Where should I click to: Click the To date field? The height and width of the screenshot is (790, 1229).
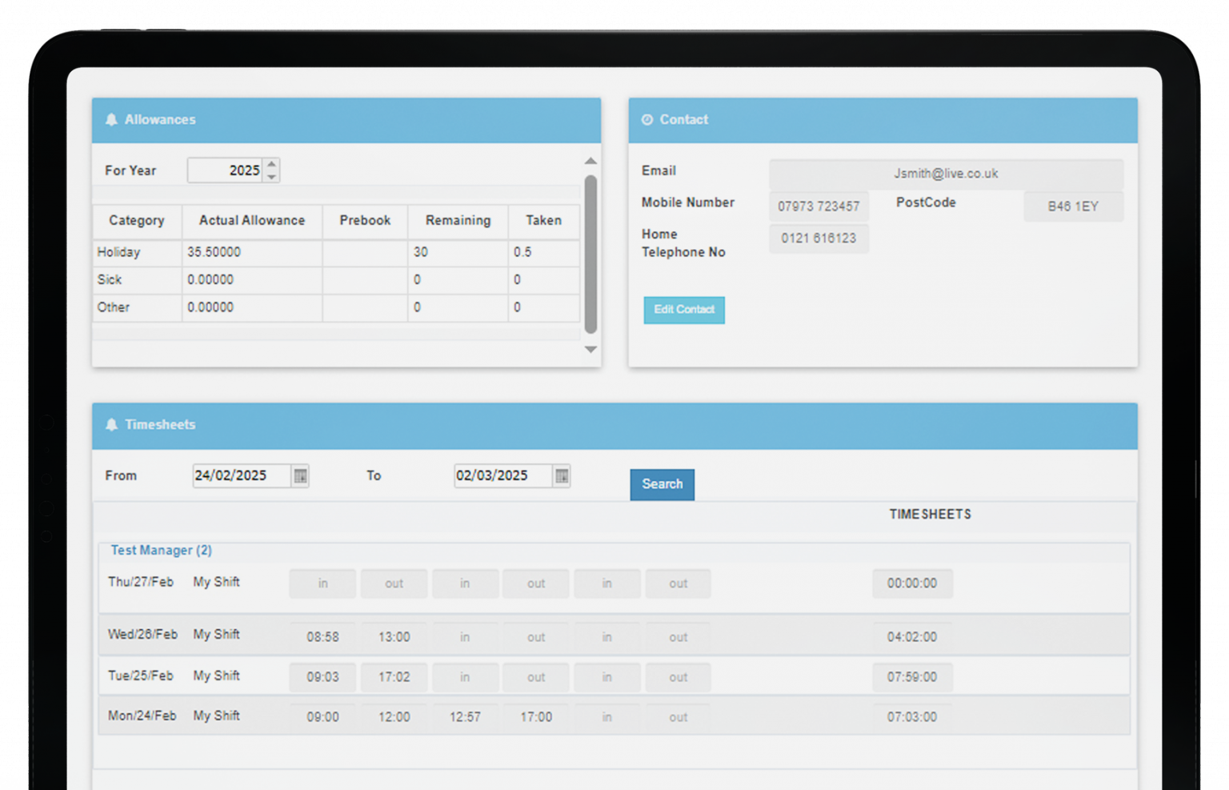coord(503,475)
